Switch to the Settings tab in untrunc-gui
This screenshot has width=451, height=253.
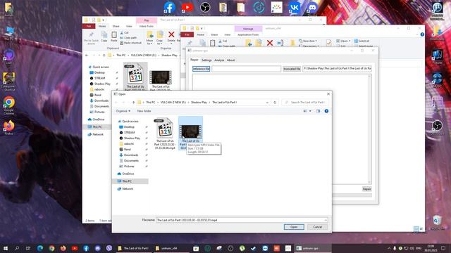tap(206, 60)
